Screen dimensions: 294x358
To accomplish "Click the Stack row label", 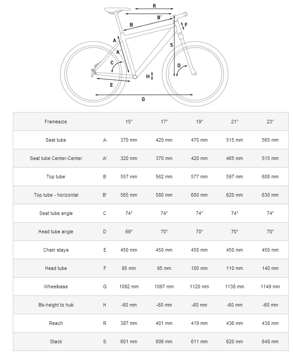I will (56, 341).
